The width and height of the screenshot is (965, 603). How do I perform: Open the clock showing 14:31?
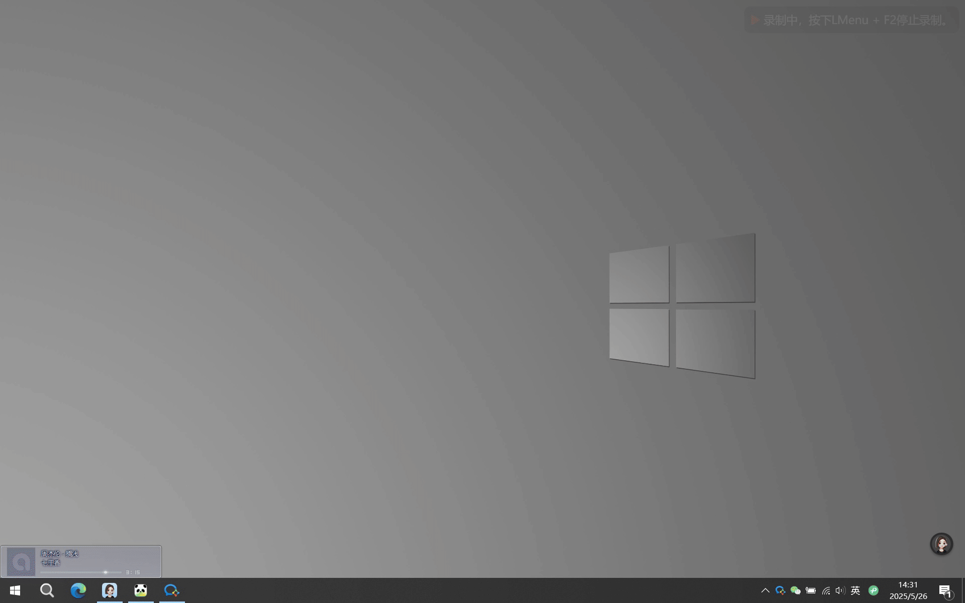tap(908, 590)
